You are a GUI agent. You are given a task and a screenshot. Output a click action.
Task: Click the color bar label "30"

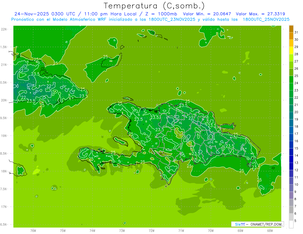[296, 40]
